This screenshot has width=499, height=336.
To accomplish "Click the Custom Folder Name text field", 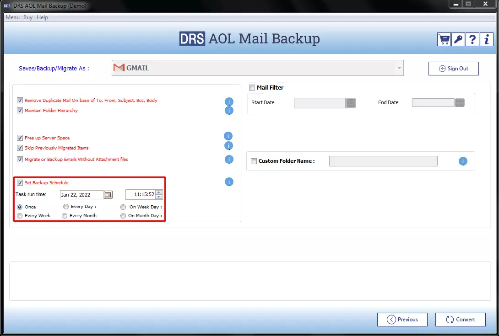I will [x=383, y=161].
